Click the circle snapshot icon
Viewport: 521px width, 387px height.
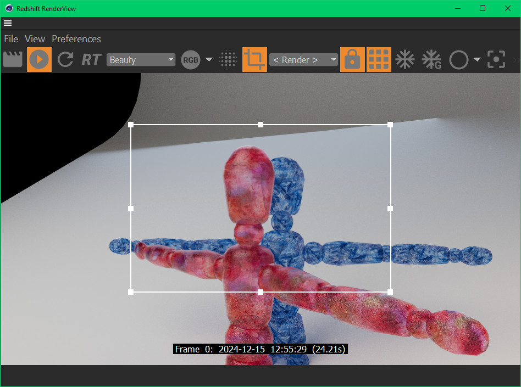tap(459, 60)
